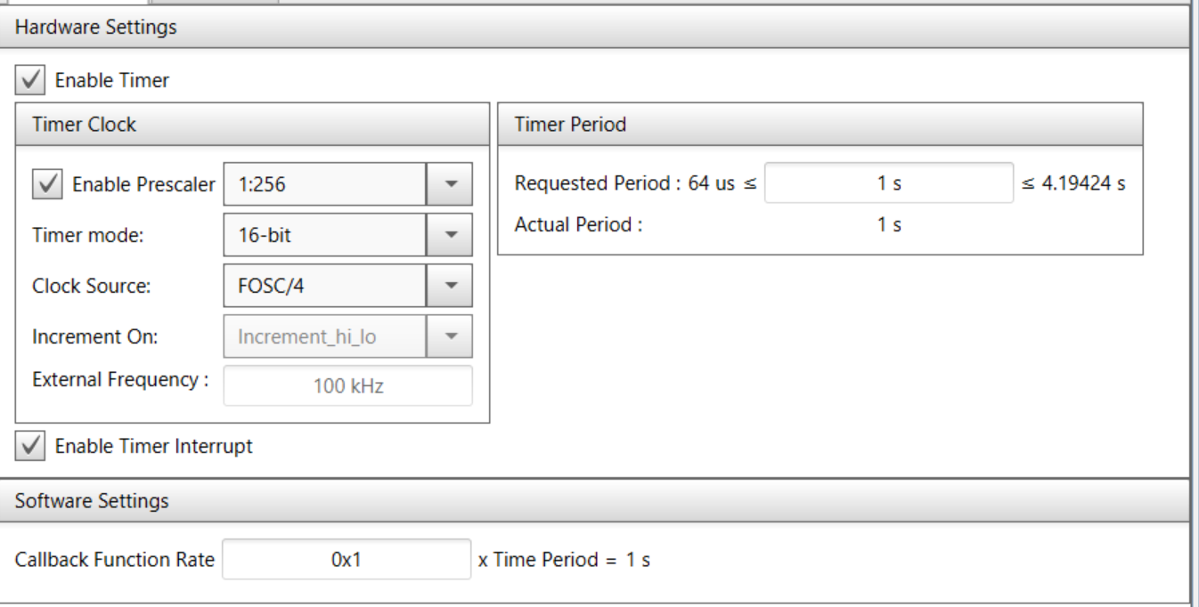
Task: Collapse the Software Settings section header
Action: pyautogui.click(x=92, y=501)
